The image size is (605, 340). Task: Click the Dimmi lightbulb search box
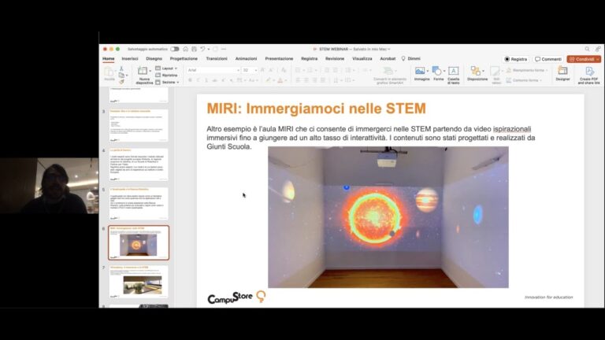click(411, 58)
